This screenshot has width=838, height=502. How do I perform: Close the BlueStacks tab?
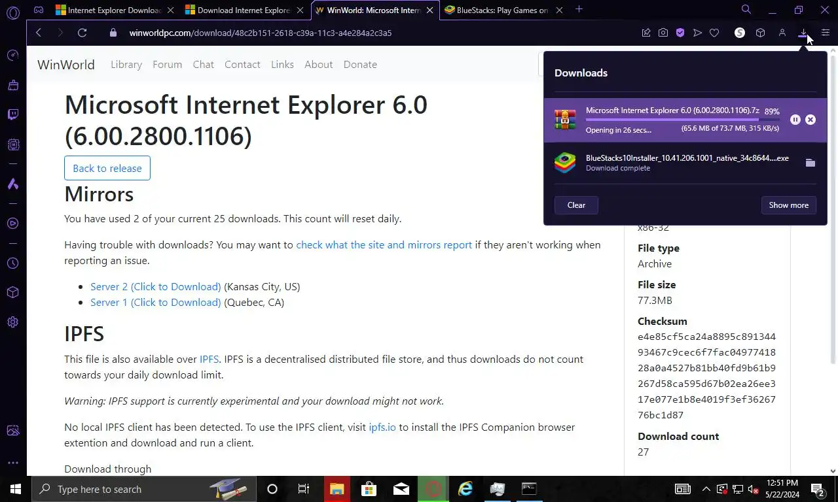(x=559, y=10)
